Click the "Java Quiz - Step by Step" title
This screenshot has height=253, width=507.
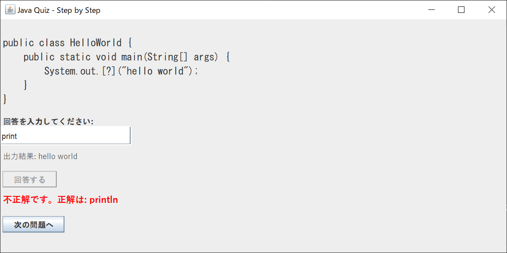click(x=59, y=10)
